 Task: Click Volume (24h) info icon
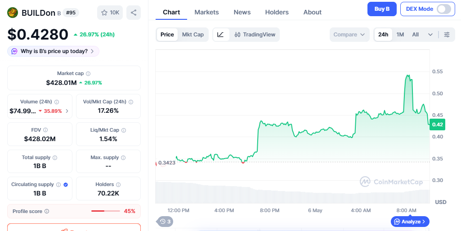[x=57, y=102]
